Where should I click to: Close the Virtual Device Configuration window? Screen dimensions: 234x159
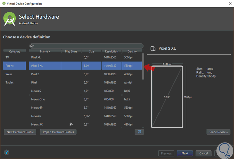pyautogui.click(x=230, y=4)
